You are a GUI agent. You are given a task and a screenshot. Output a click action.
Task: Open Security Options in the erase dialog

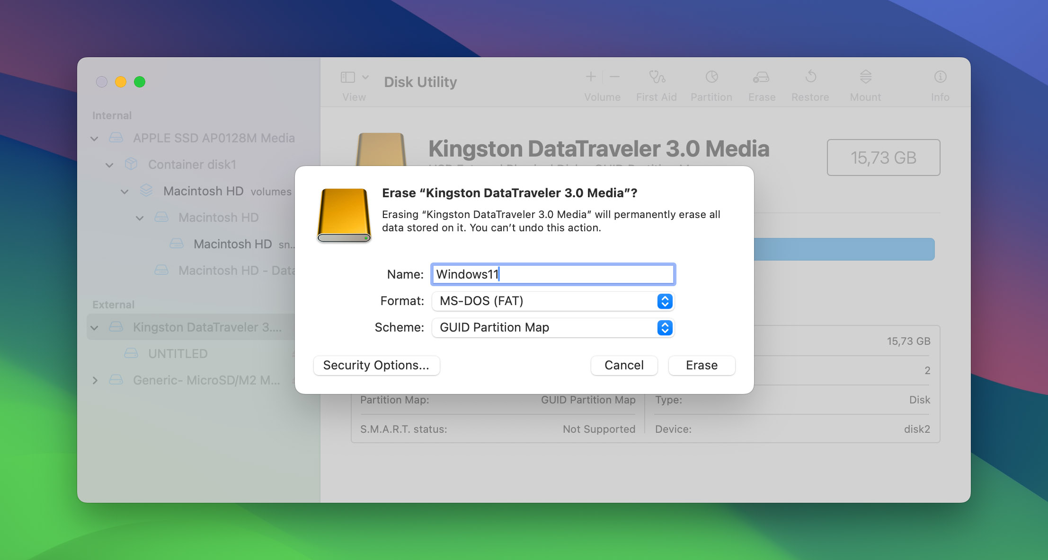click(376, 365)
